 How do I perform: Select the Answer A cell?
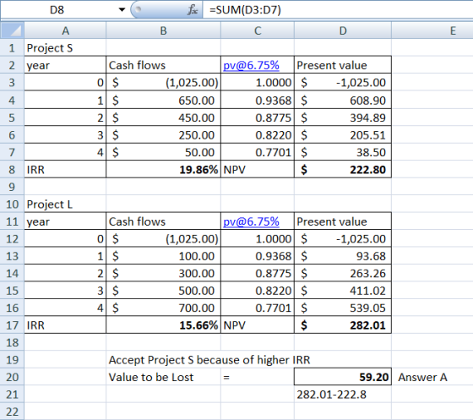coord(432,377)
